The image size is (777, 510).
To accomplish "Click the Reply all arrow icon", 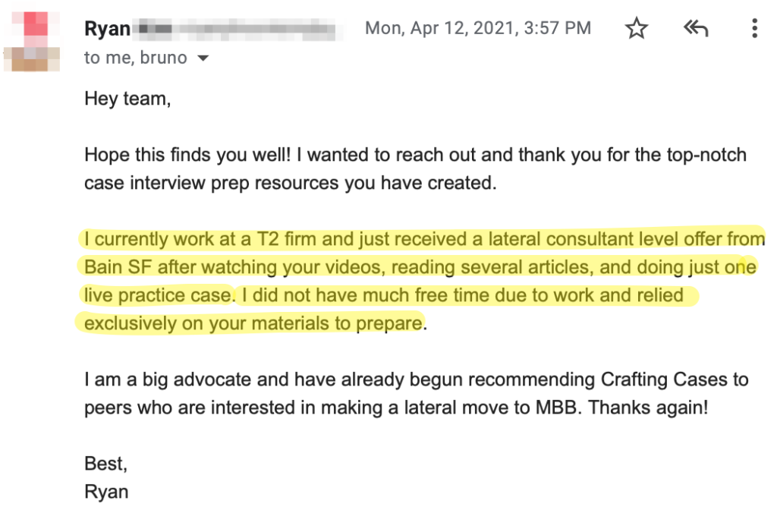I will click(x=697, y=28).
